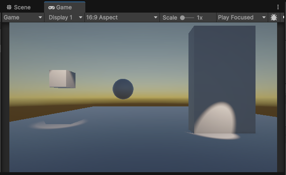Open the 16:9 Aspect dropdown
The height and width of the screenshot is (175, 286).
[x=122, y=17]
